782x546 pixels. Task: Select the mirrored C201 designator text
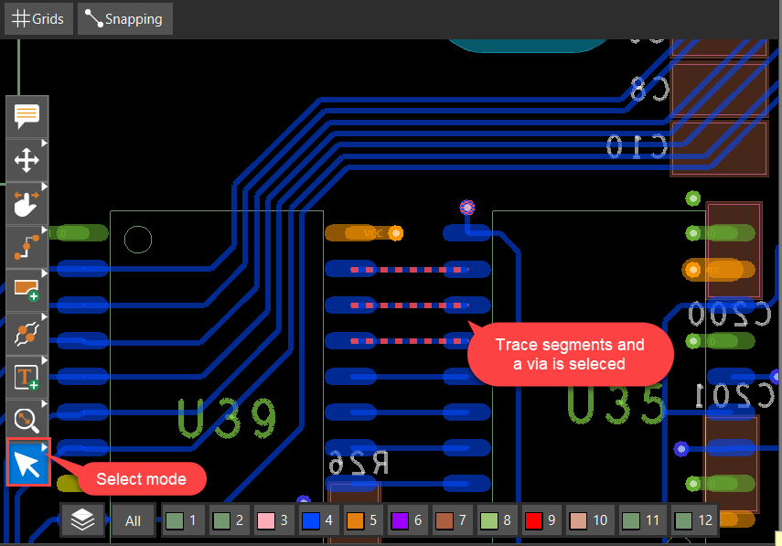735,395
